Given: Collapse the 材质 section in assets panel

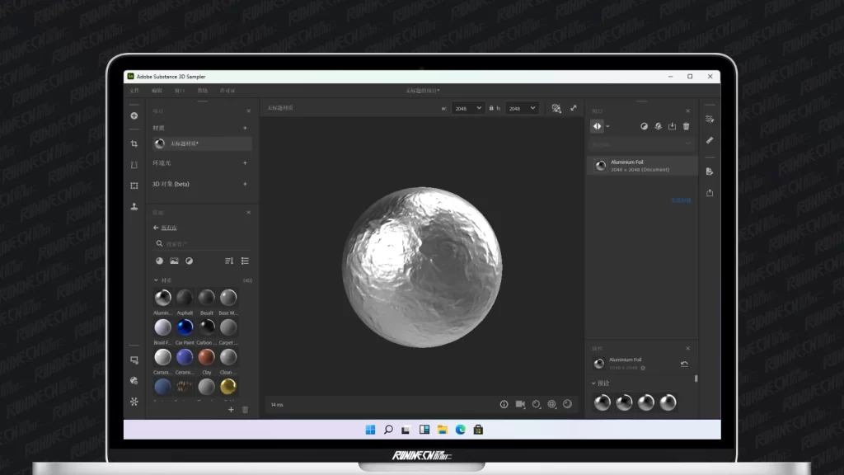Looking at the screenshot, I should point(156,280).
